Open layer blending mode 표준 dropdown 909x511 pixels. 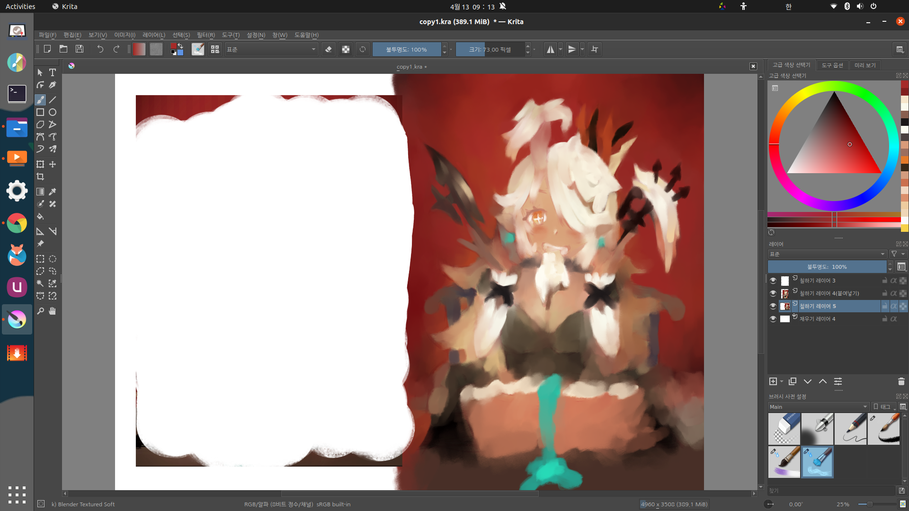(827, 254)
